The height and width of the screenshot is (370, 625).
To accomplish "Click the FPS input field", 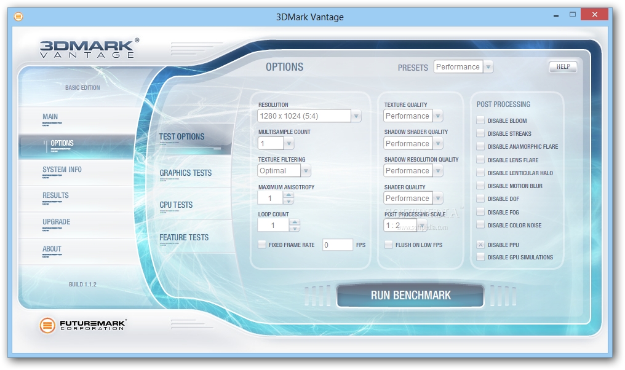I will 338,245.
